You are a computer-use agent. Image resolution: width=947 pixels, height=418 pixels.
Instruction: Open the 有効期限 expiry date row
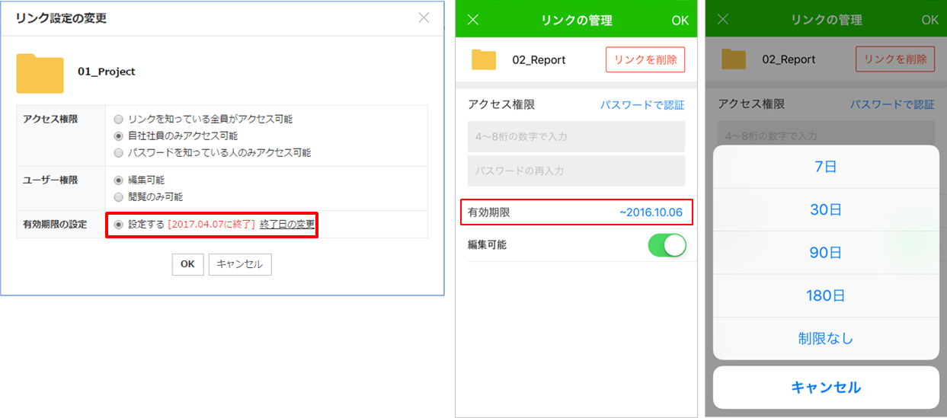[577, 212]
